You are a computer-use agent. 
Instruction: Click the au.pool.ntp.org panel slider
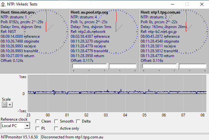(108, 66)
